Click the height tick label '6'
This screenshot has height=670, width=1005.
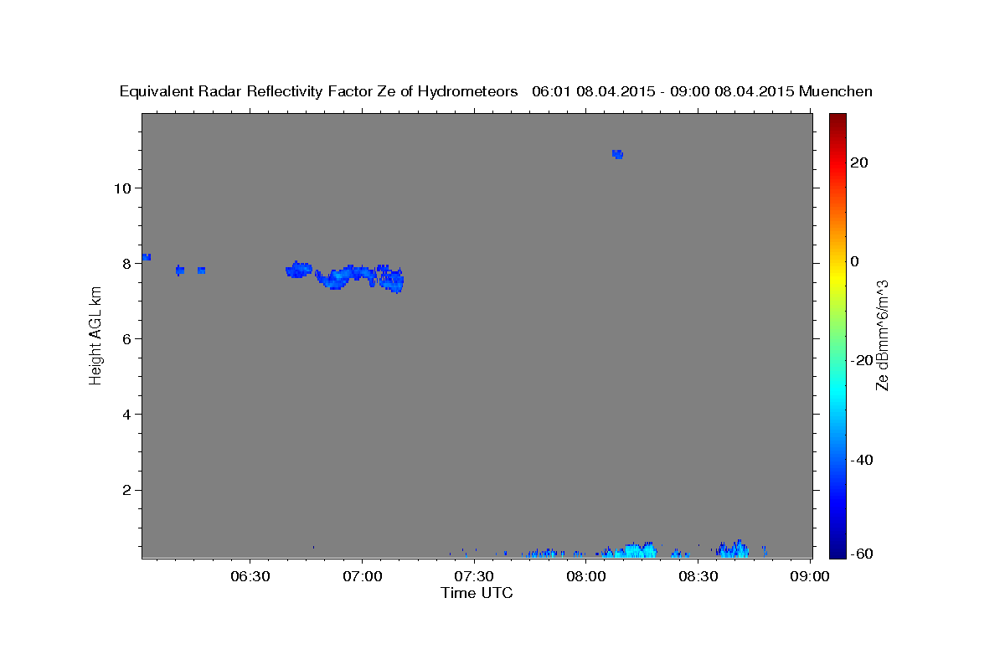coord(128,338)
